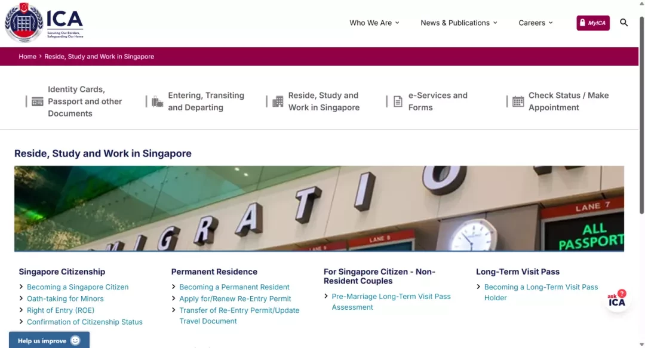
Task: Click the immigration banner image
Action: [319, 208]
